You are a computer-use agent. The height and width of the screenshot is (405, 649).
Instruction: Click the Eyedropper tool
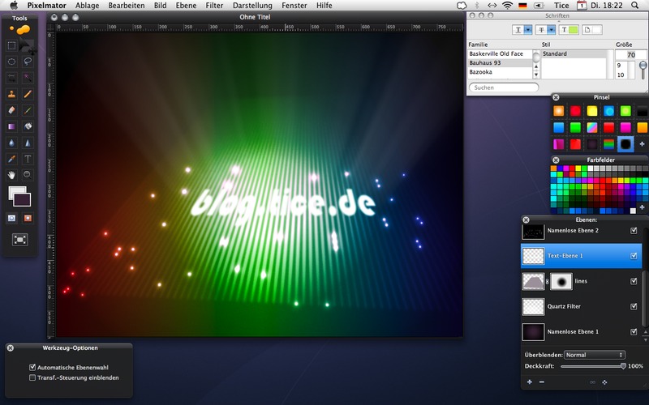pos(11,159)
